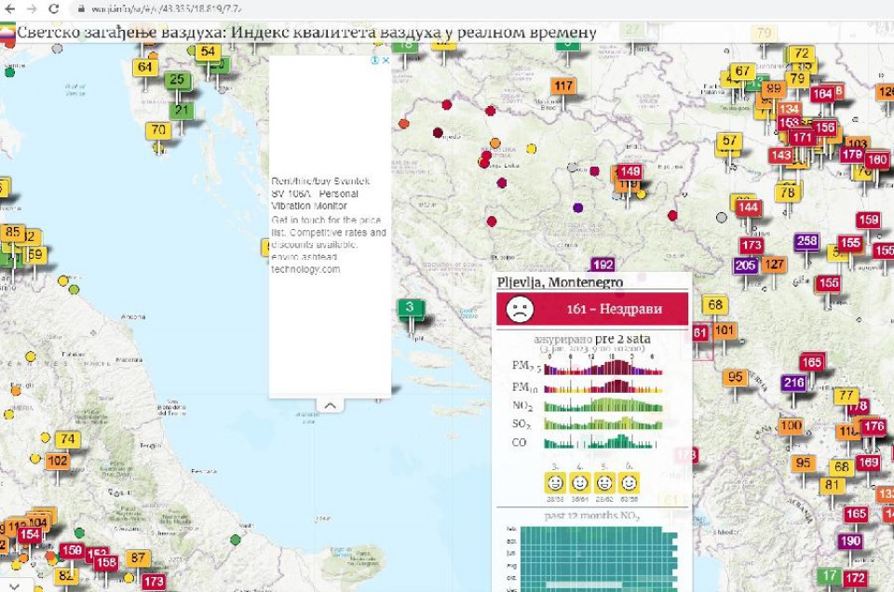Select the SO2 pollutant chart row

[x=603, y=424]
